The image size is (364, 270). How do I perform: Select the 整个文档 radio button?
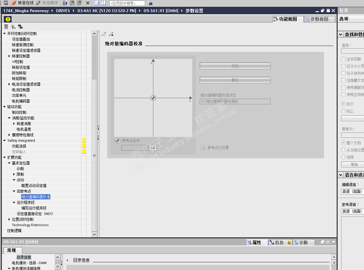(x=344, y=143)
